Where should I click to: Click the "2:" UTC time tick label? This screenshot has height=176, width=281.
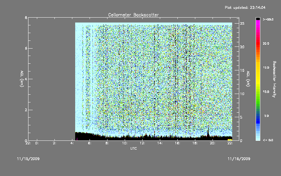[x=54, y=143]
